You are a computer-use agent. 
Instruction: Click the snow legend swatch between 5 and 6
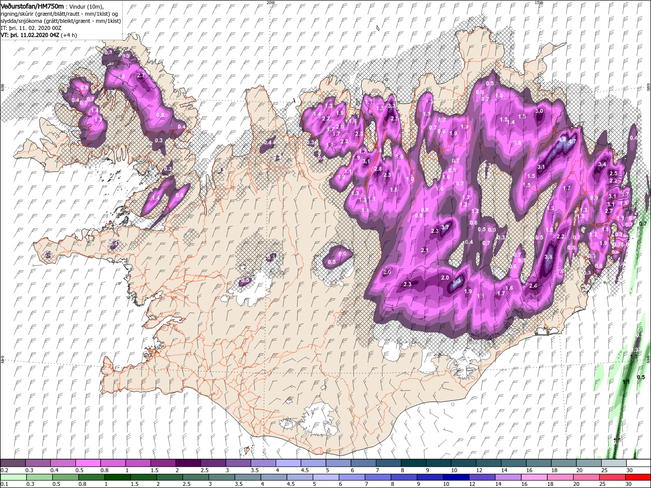(338, 463)
